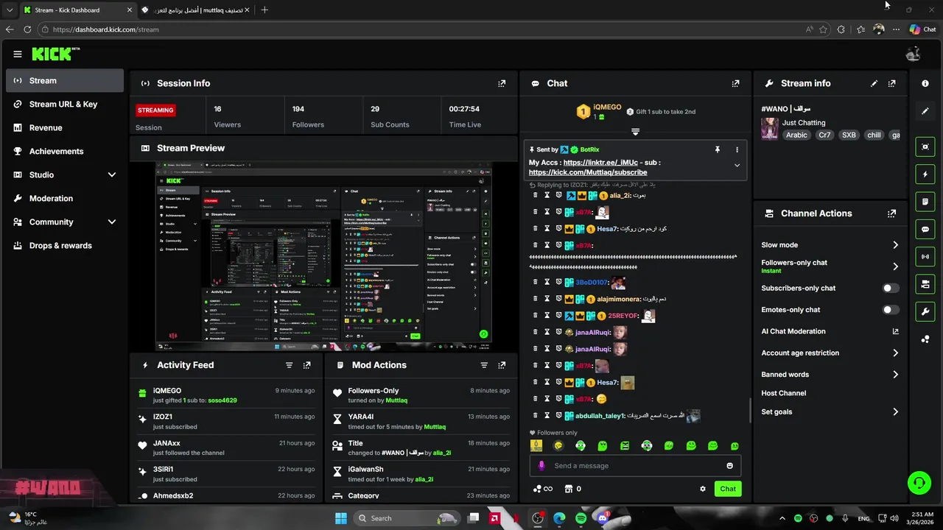943x530 pixels.
Task: Focus the Send a message field
Action: click(x=635, y=465)
